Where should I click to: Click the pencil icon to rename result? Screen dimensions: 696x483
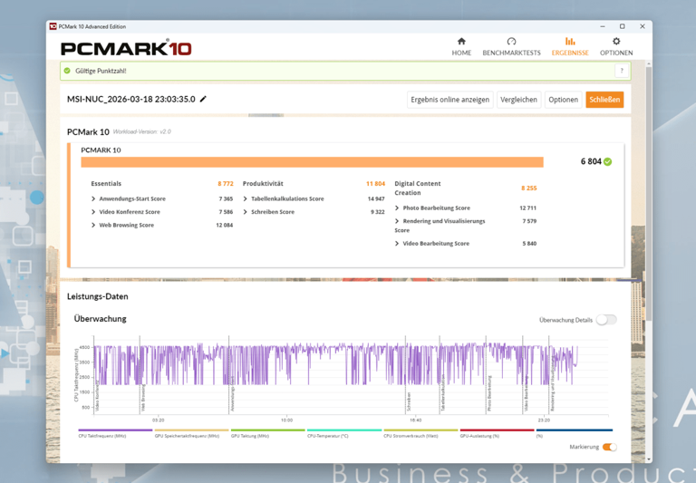(x=204, y=100)
